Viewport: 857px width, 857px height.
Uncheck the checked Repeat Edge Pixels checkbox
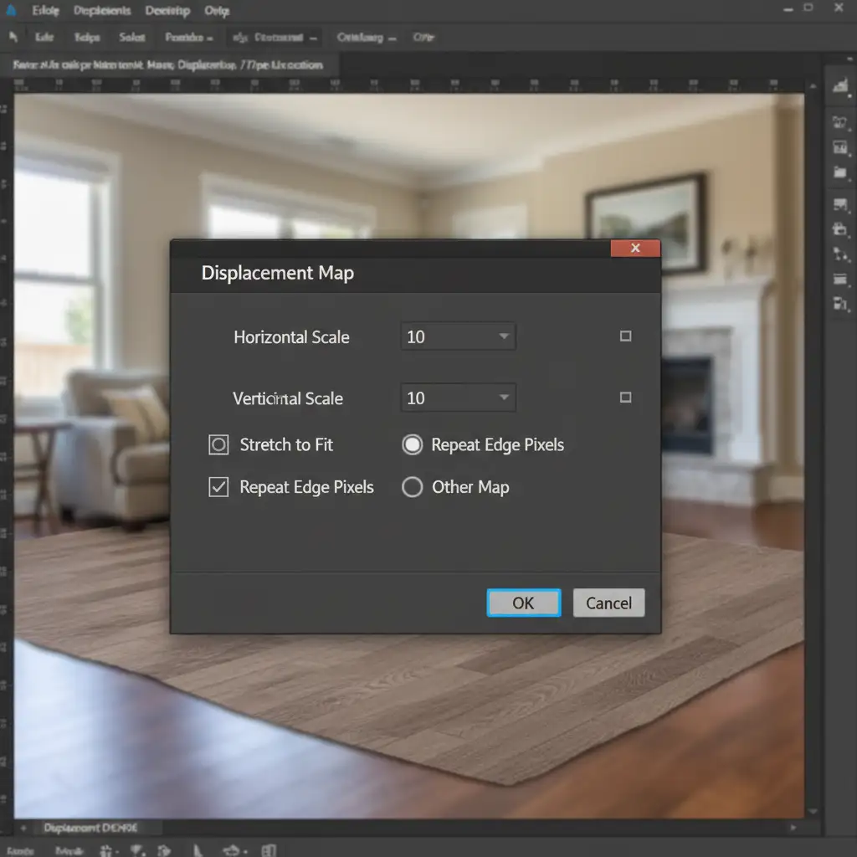click(x=218, y=487)
